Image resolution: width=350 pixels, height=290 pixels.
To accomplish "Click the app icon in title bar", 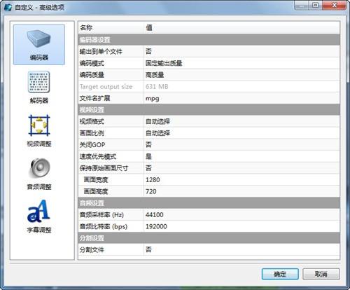I will (8, 7).
